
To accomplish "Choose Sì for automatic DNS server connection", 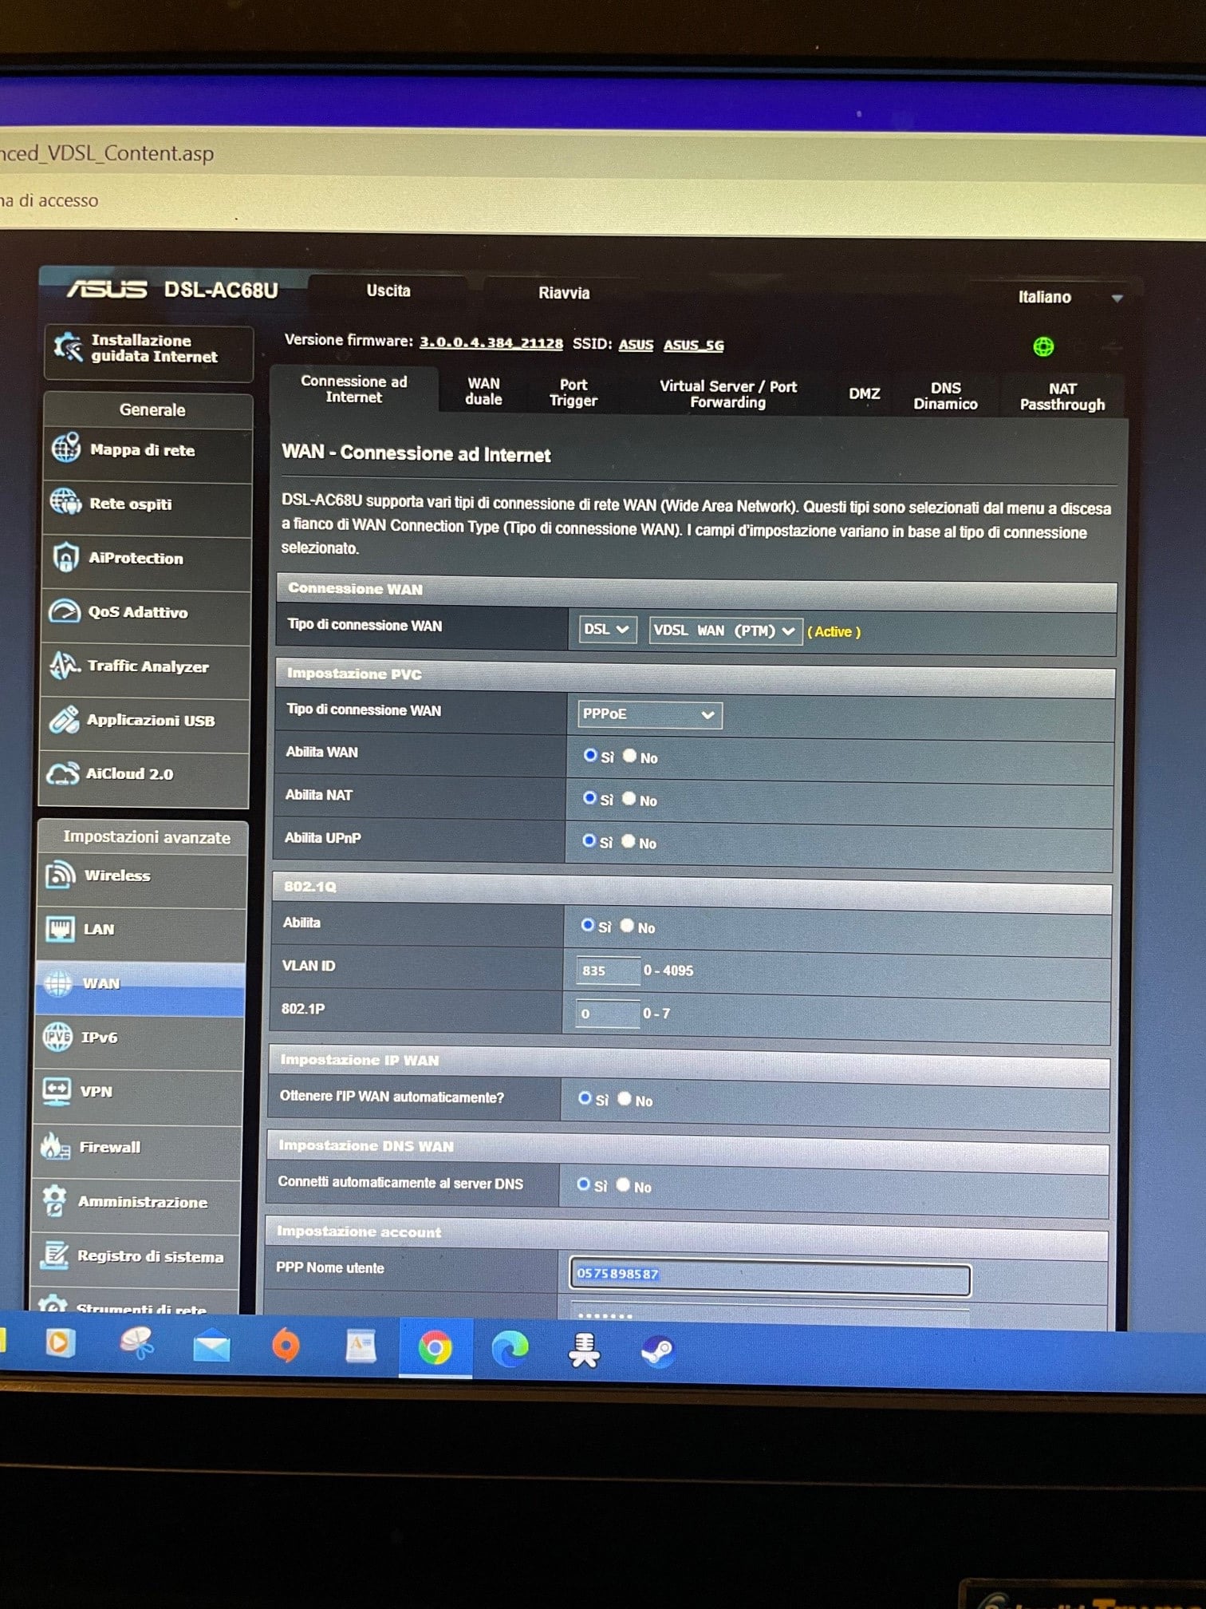I will [x=583, y=1184].
